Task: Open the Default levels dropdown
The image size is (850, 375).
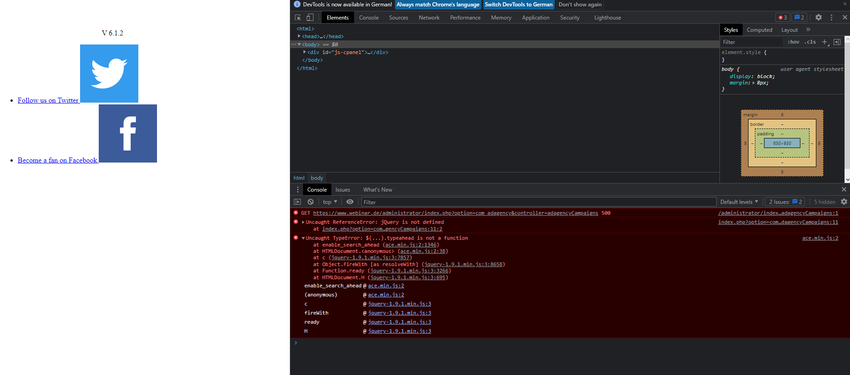Action: point(739,202)
